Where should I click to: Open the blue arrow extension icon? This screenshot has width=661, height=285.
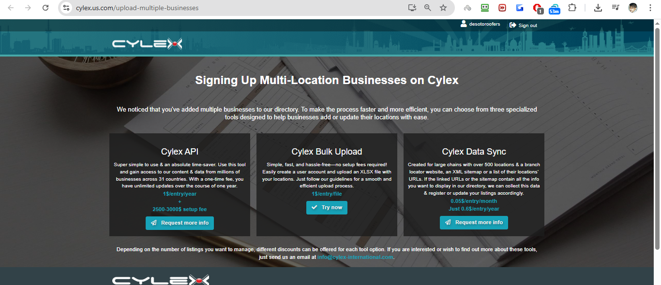pyautogui.click(x=520, y=8)
